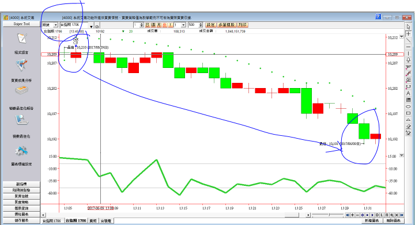
Task: Open the 台指期 1706 symbol dropdown arrow
Action: click(91, 26)
